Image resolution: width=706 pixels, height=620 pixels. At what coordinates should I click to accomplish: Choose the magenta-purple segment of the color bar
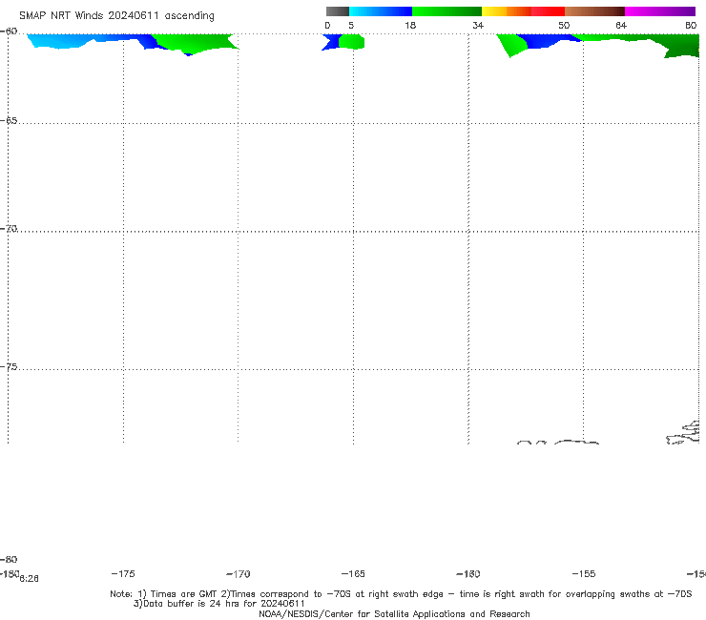660,11
